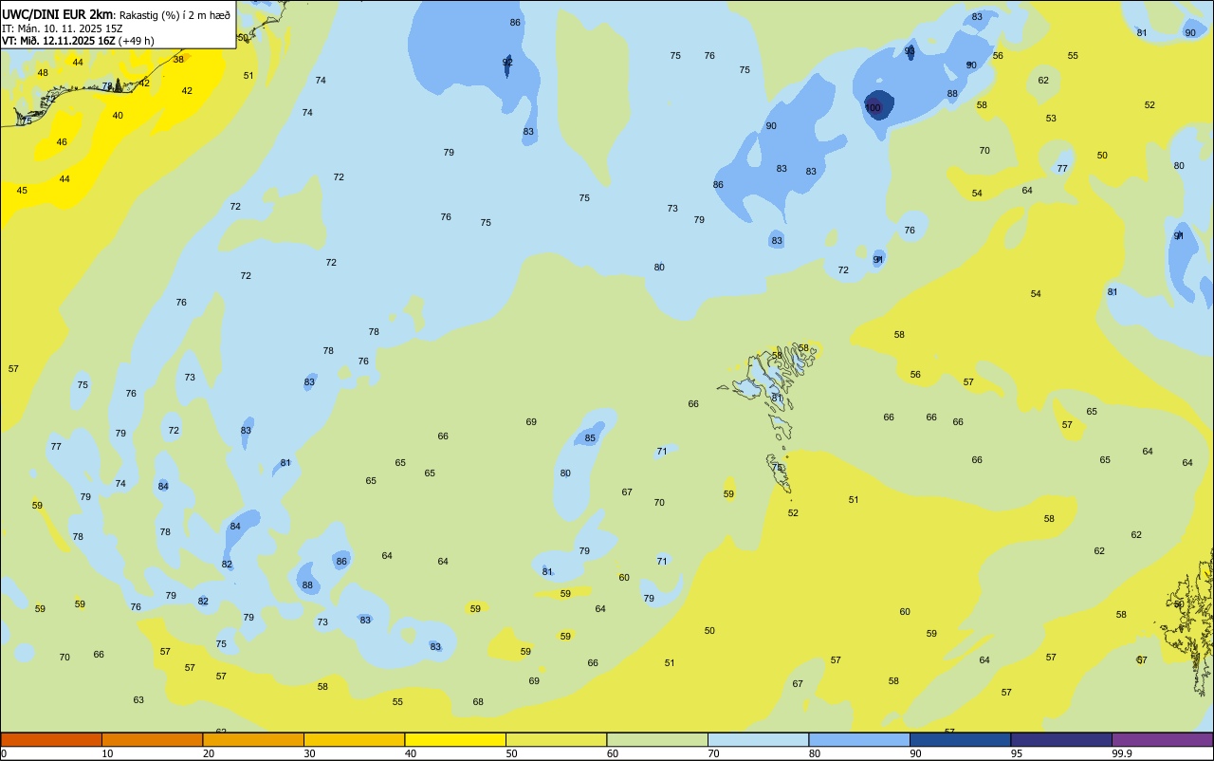Click the "100" humidity value on the map

point(873,108)
